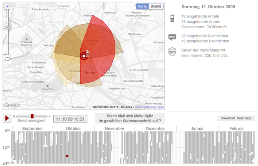Click the Google logo on the map
Screen dimensions: 258x166
point(12,105)
